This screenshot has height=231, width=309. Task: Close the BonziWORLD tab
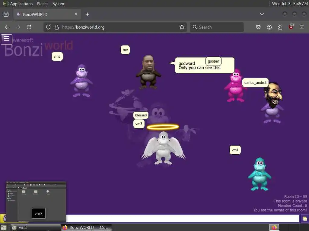click(x=76, y=14)
